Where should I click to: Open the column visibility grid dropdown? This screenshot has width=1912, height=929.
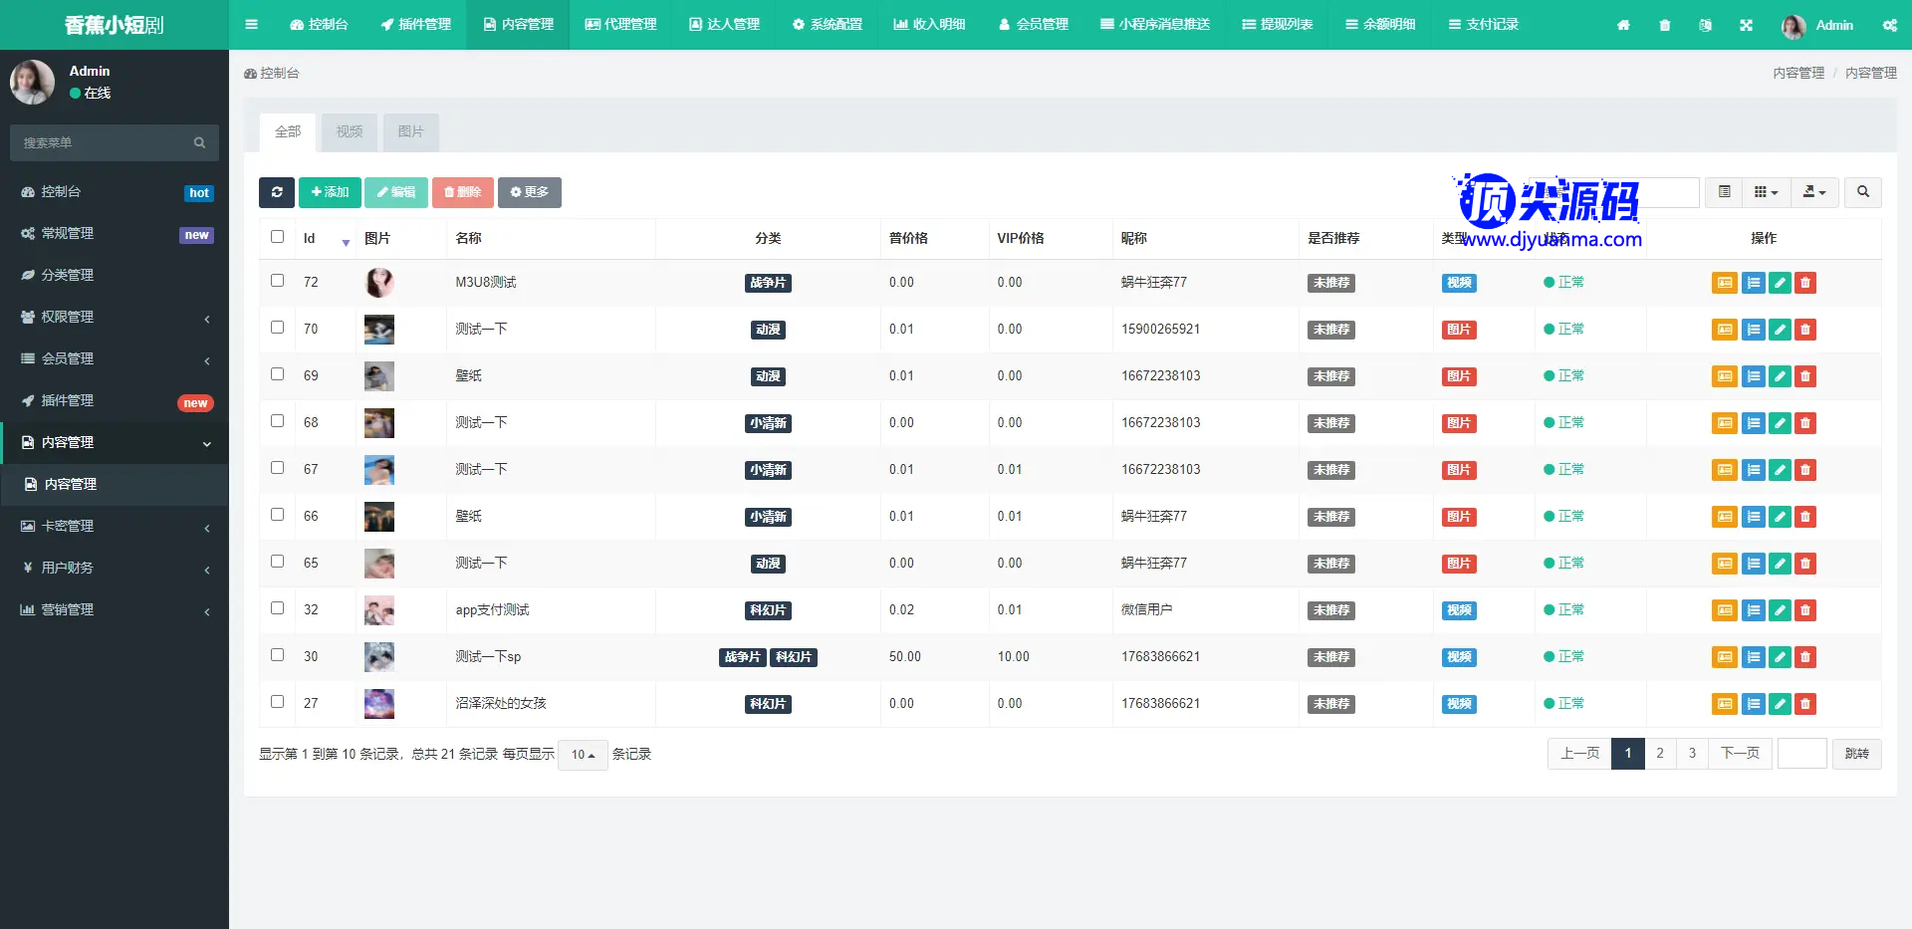[x=1765, y=192]
